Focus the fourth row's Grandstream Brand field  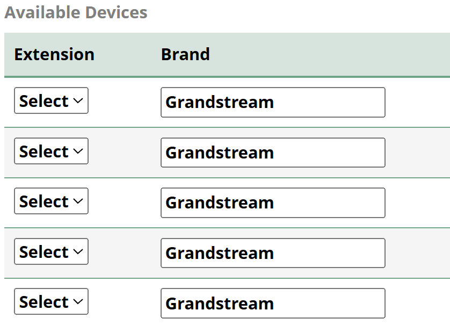[x=273, y=253]
